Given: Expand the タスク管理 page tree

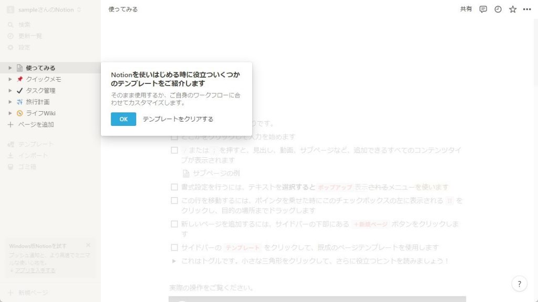Looking at the screenshot, I should (x=10, y=90).
